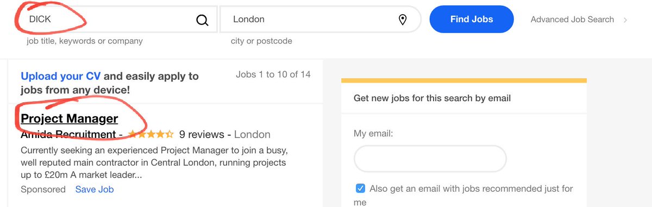
Task: Toggle the recommended jobs email checkbox
Action: tap(360, 189)
